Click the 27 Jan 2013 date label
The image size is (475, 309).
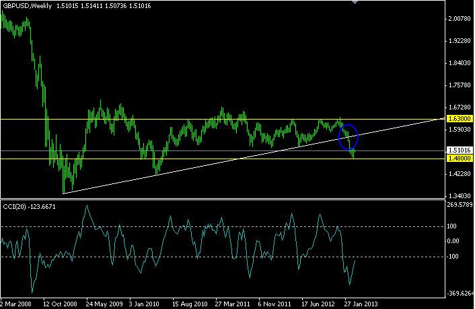tap(361, 304)
